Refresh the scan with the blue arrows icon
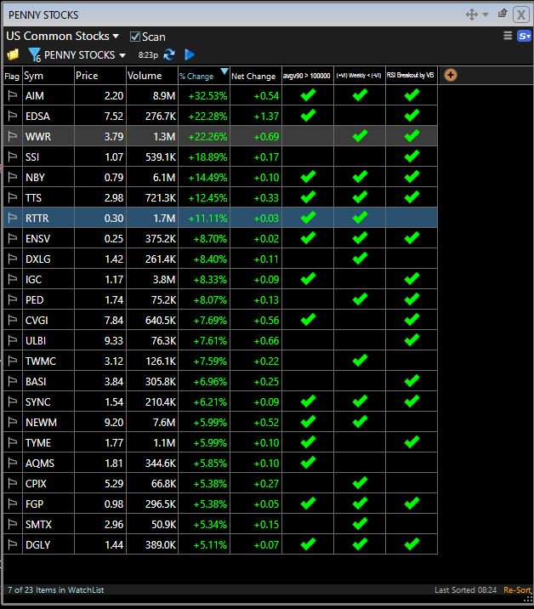The width and height of the screenshot is (534, 609). (x=169, y=54)
